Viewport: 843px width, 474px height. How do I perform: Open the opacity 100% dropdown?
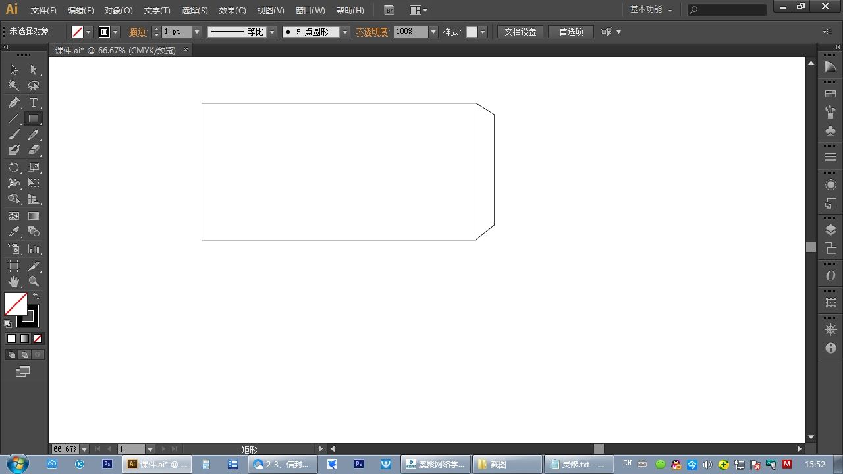tap(433, 32)
